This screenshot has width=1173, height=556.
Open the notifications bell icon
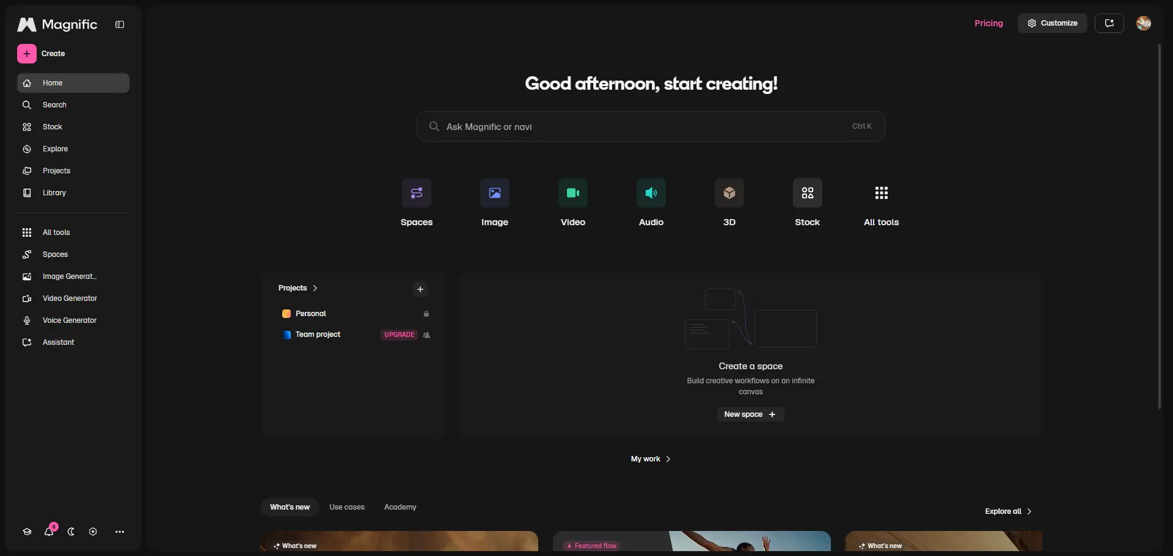[49, 532]
